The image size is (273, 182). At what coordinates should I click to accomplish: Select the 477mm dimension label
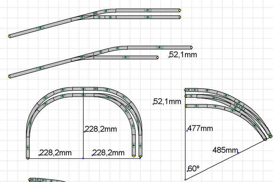(x=200, y=128)
